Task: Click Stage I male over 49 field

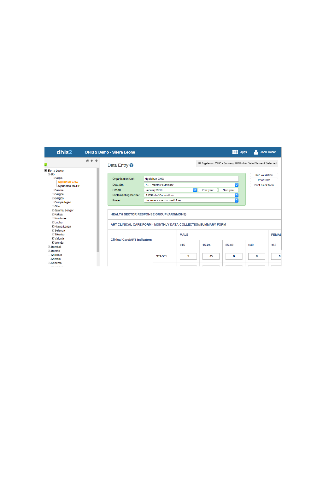Action: 257,256
